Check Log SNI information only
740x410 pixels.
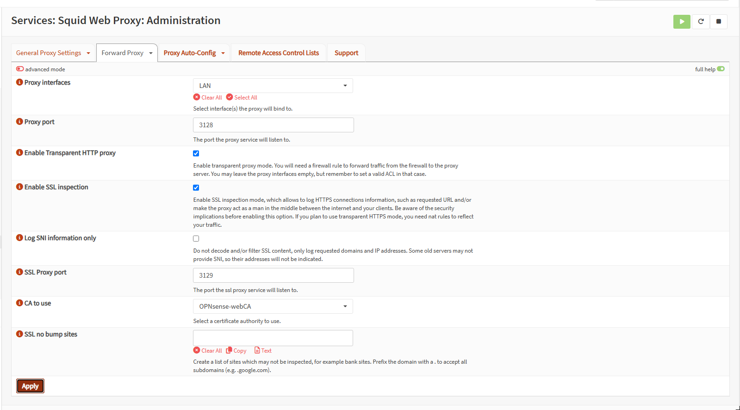tap(196, 238)
